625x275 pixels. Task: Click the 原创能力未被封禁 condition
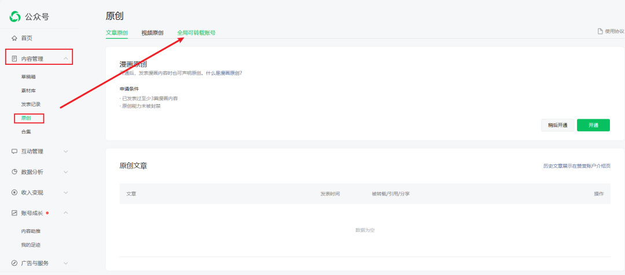pyautogui.click(x=140, y=107)
